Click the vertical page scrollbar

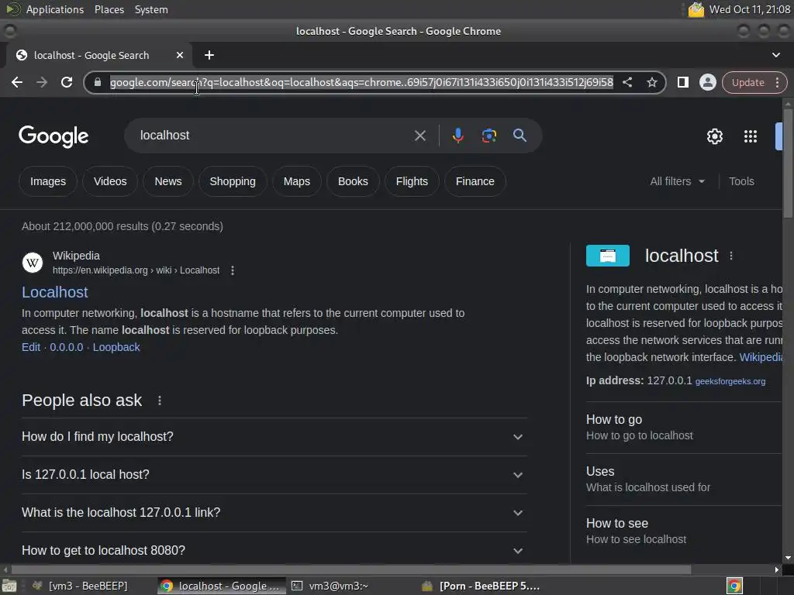(x=788, y=163)
